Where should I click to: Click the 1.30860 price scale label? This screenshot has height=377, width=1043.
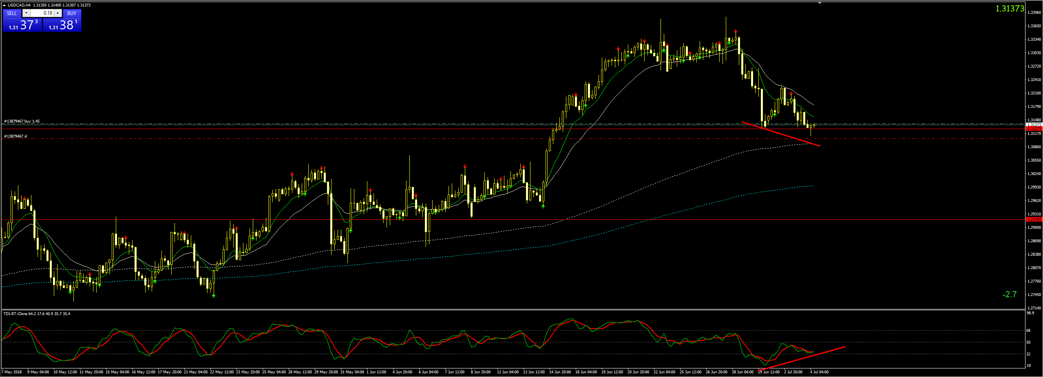pyautogui.click(x=1034, y=147)
